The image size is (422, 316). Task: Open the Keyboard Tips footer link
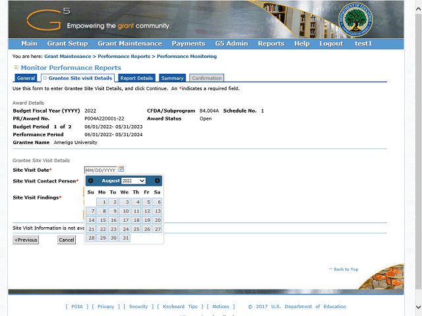180,307
